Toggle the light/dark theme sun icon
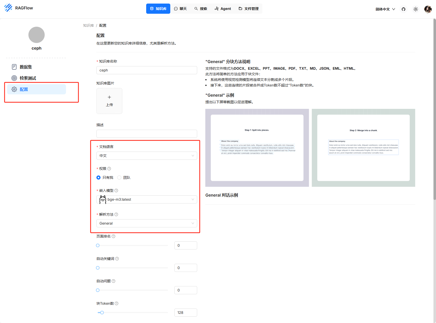Screen dimensions: 436x323 [416, 9]
